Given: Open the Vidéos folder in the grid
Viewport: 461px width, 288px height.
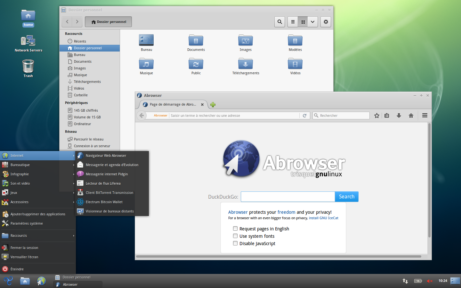Looking at the screenshot, I should 295,66.
